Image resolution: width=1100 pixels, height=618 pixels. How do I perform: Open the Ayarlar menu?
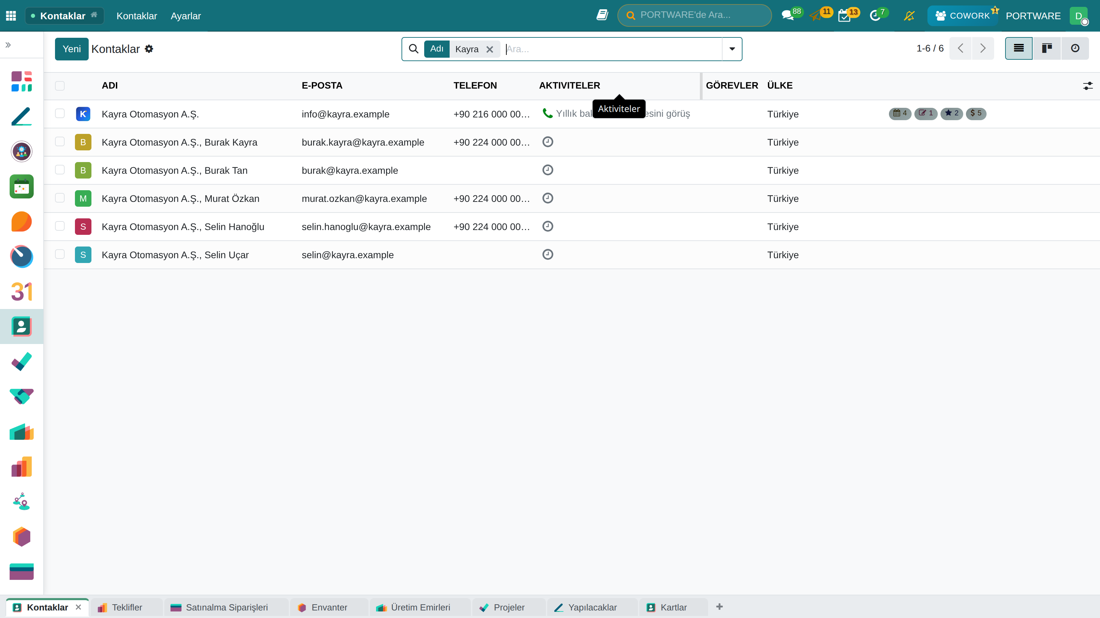coord(186,16)
